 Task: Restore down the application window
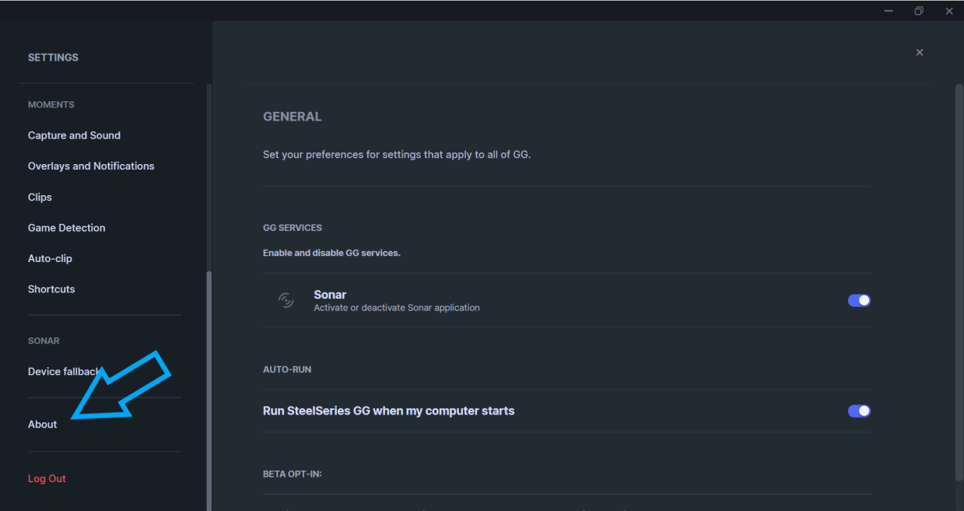pos(919,11)
